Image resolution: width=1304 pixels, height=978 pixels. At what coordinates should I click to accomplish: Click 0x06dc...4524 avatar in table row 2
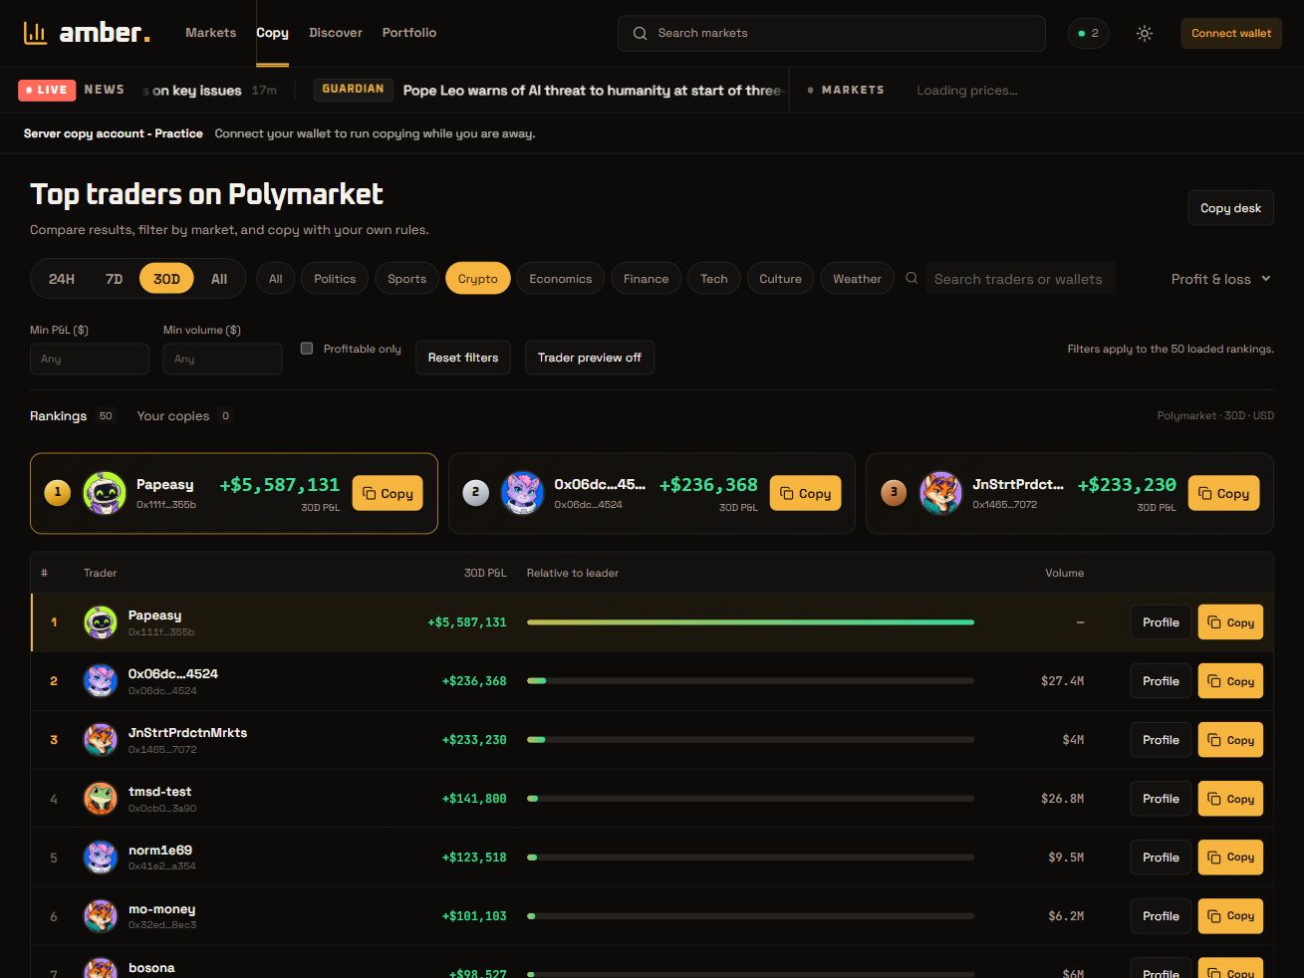[101, 681]
